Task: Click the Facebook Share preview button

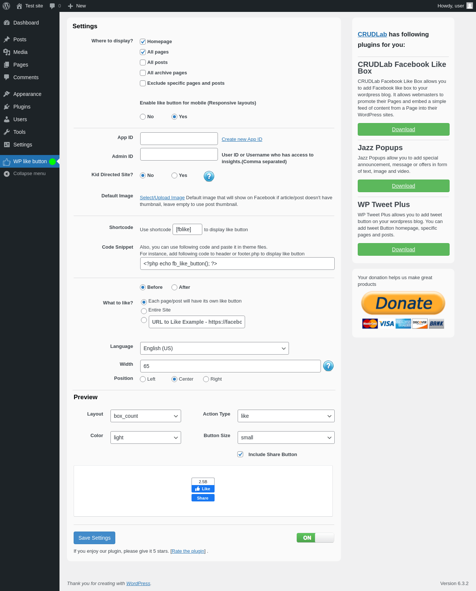Action: 203,498
